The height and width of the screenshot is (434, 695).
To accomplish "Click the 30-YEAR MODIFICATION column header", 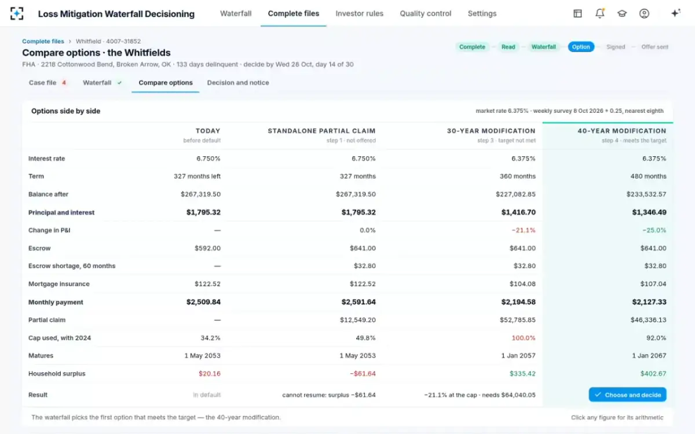I will point(491,131).
